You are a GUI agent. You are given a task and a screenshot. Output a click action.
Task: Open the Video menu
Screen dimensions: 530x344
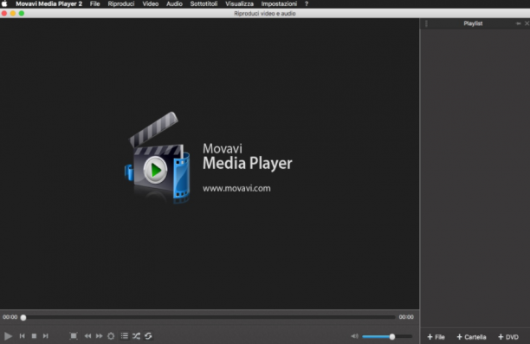(151, 3)
